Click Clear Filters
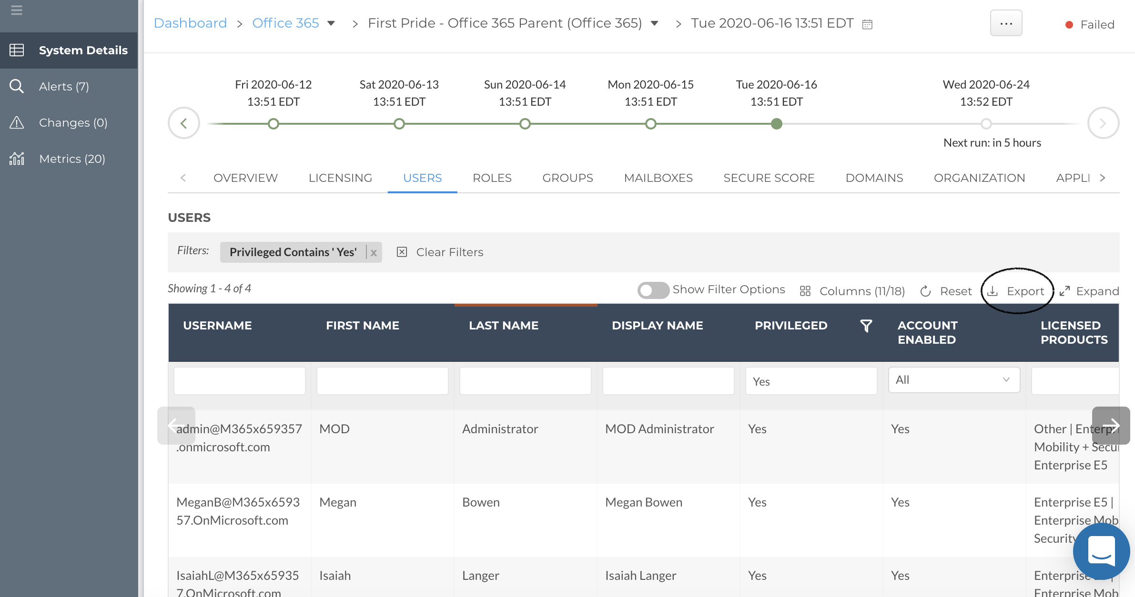 point(440,252)
